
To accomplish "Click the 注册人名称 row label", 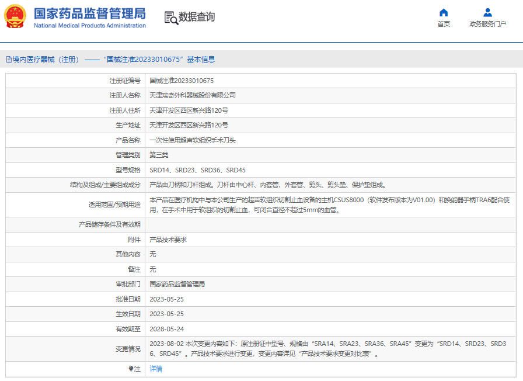I will [125, 95].
